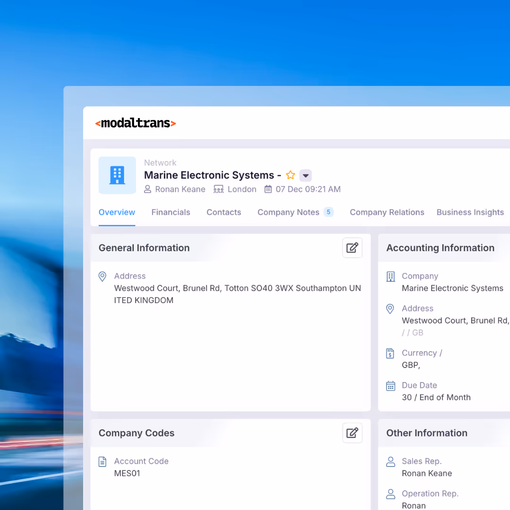Click building icon beside Company in Accounting
The width and height of the screenshot is (510, 510).
tap(391, 276)
